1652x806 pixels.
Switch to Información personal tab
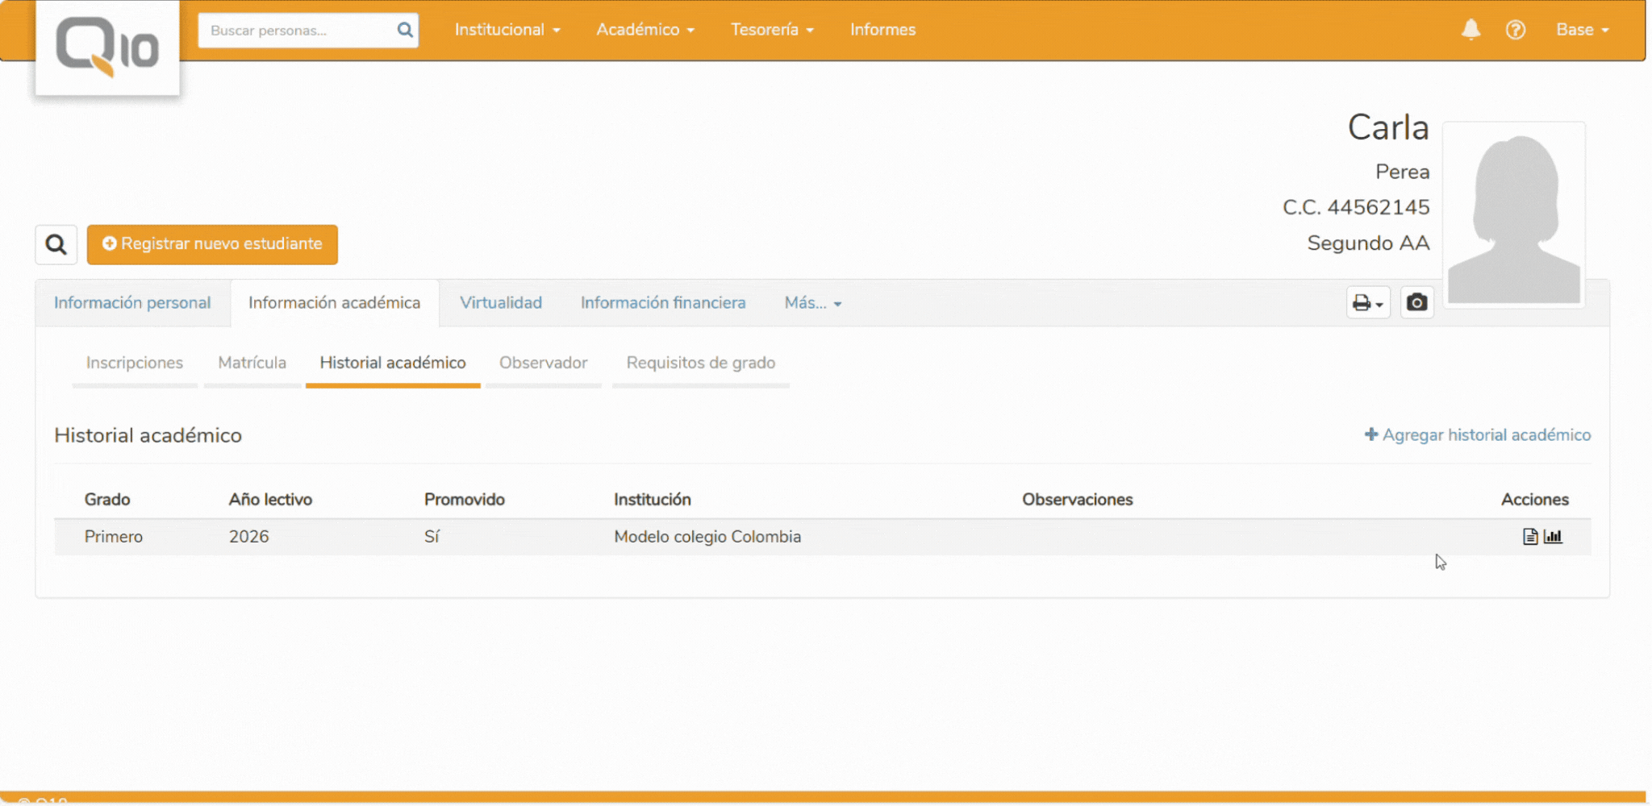pos(132,303)
